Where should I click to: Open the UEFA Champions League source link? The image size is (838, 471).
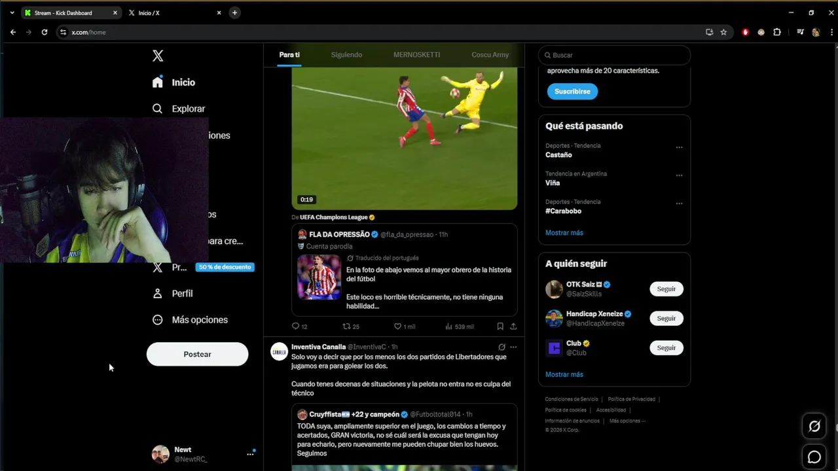tap(337, 217)
